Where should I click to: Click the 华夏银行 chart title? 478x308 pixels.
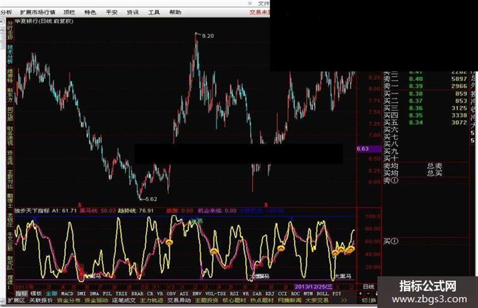44,21
